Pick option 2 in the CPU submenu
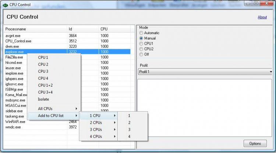Viewport: 276px width, 153px height. point(132,123)
